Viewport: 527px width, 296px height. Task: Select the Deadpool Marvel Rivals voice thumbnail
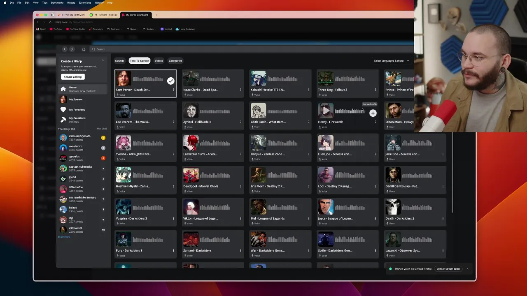(x=191, y=175)
